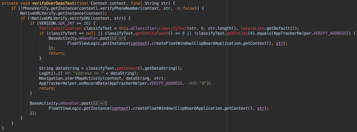This screenshot has height=132, width=357.
Task: Click the private keyword
Action: (10, 3)
